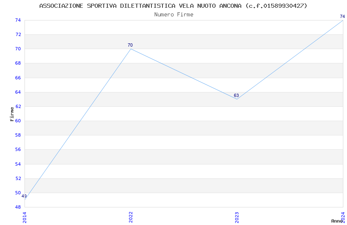Image resolution: width=347 pixels, height=225 pixels.
Task: Click the y-axis tick label 54
Action: (18, 164)
